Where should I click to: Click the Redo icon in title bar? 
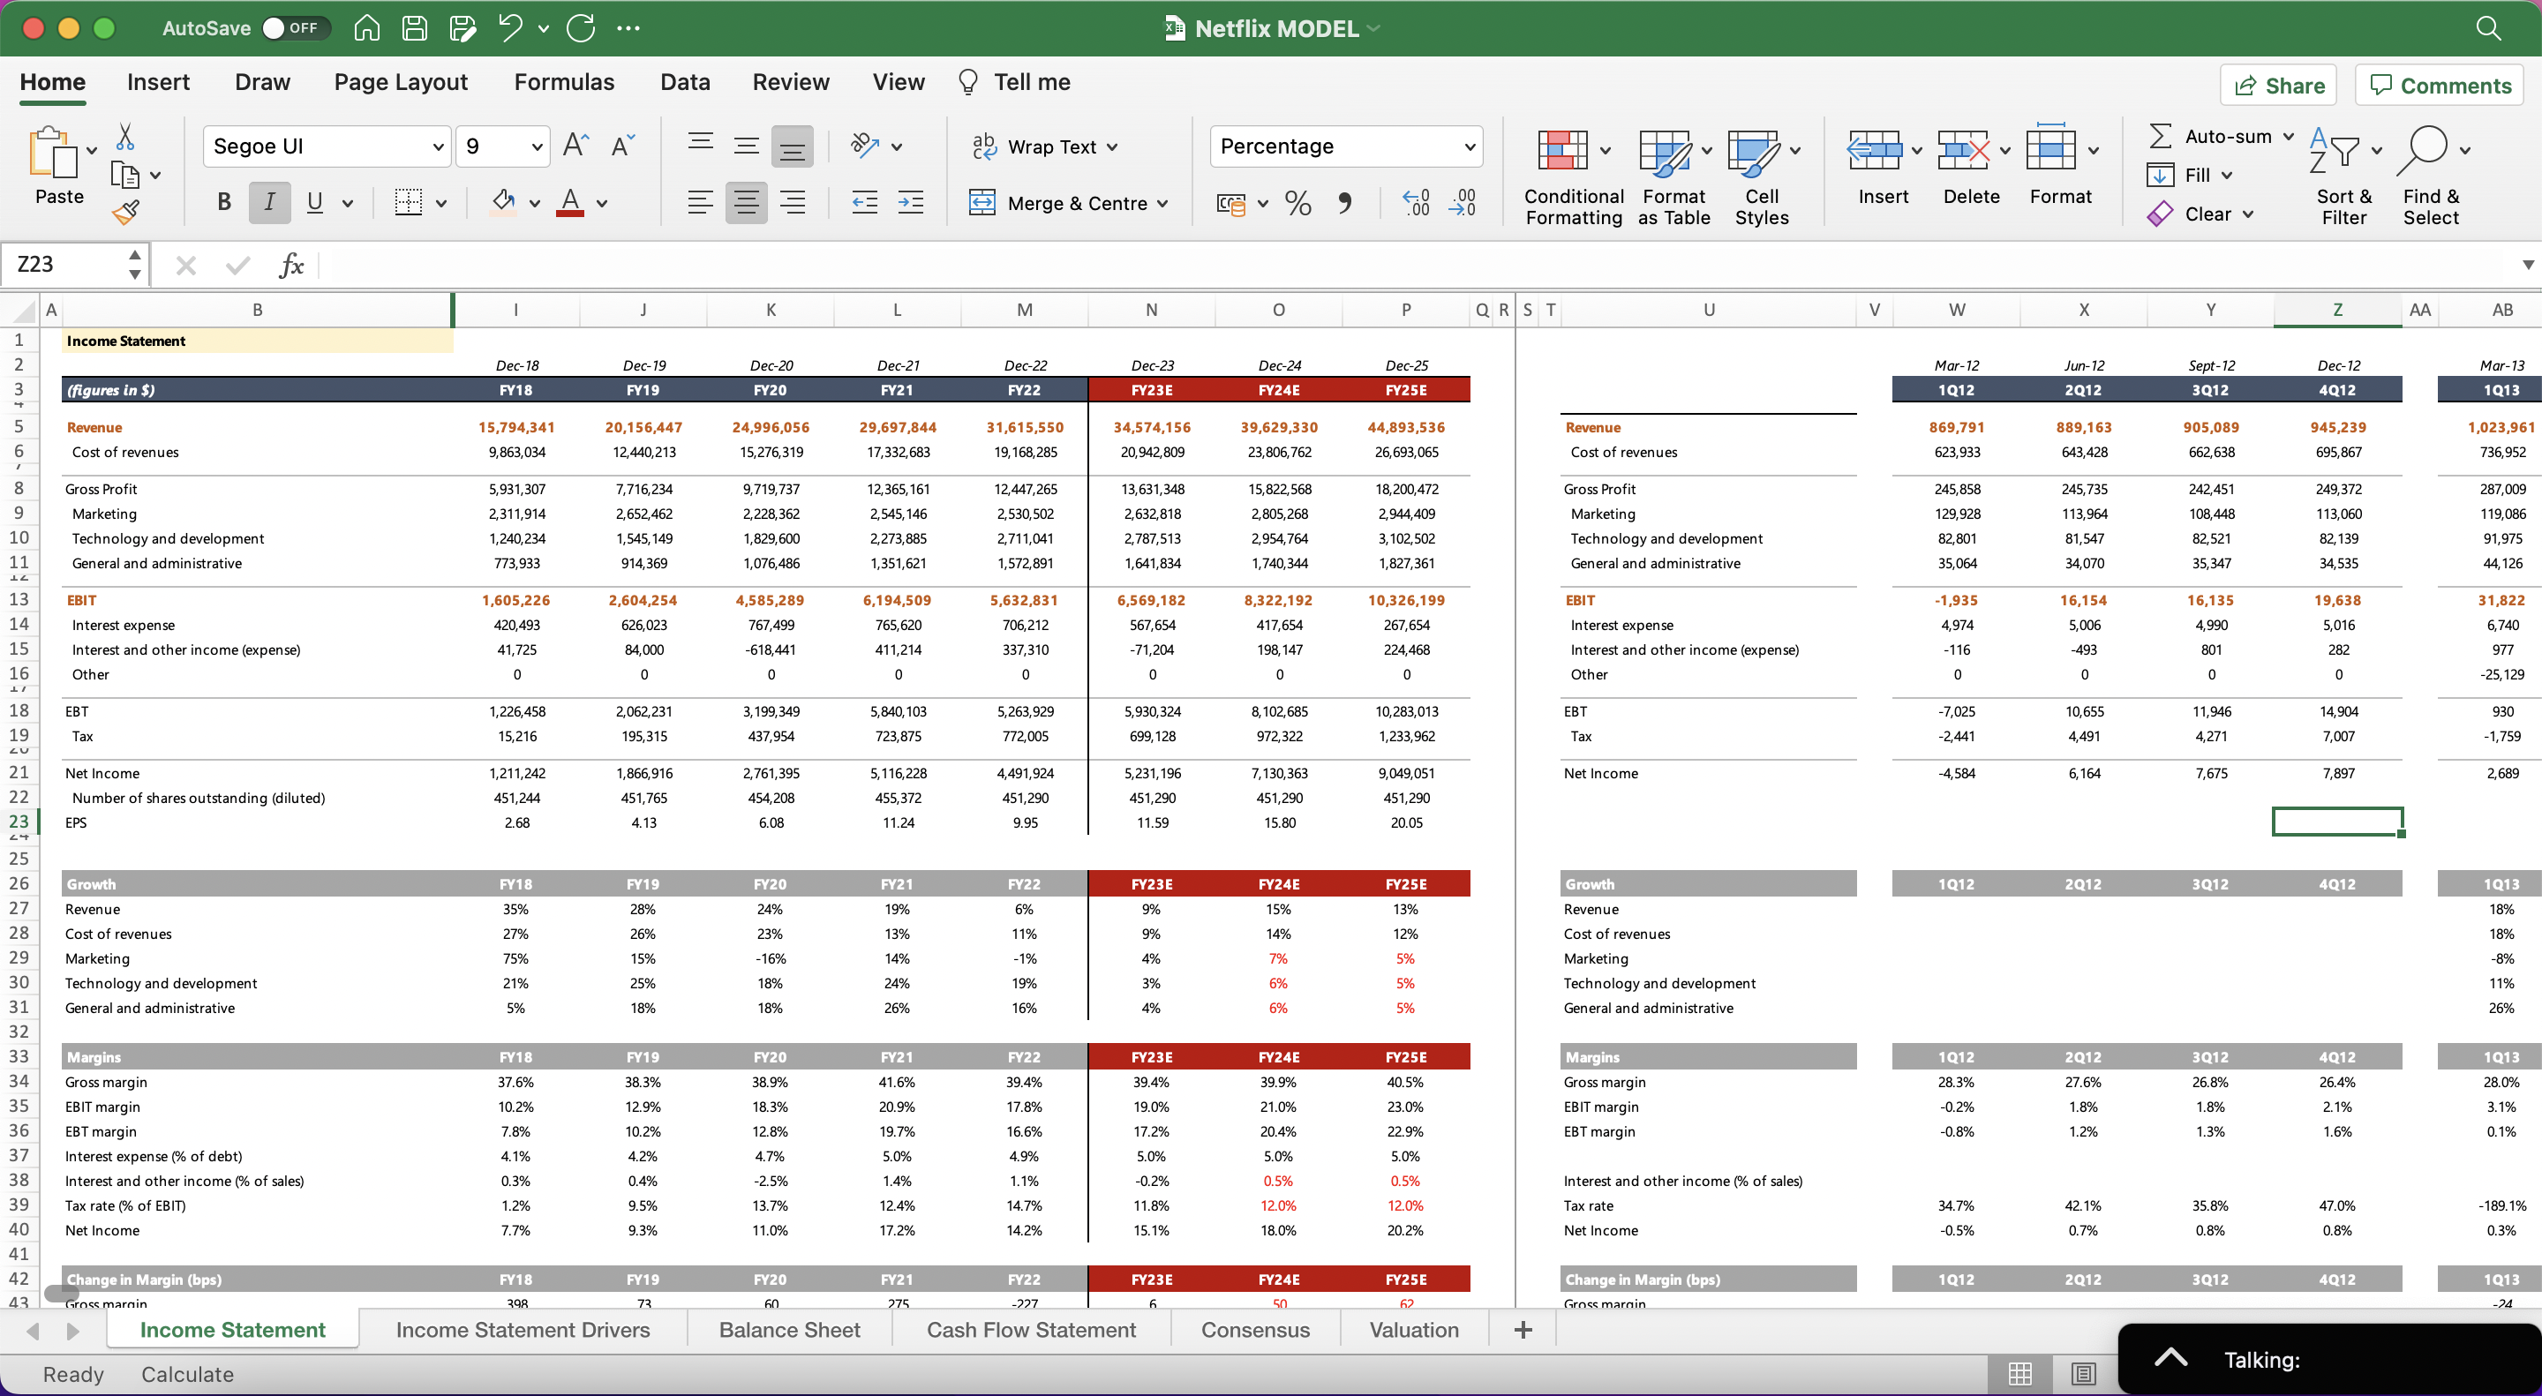(x=582, y=27)
